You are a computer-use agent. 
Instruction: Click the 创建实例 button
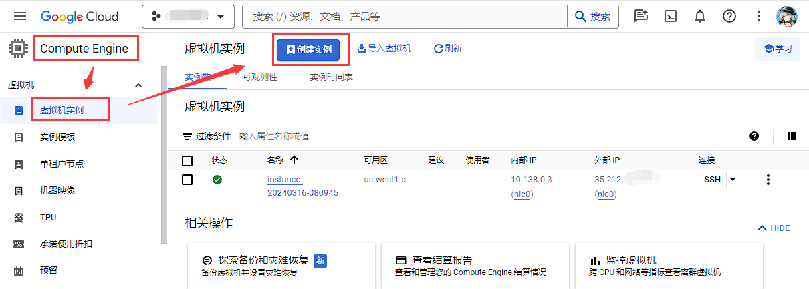(x=308, y=49)
